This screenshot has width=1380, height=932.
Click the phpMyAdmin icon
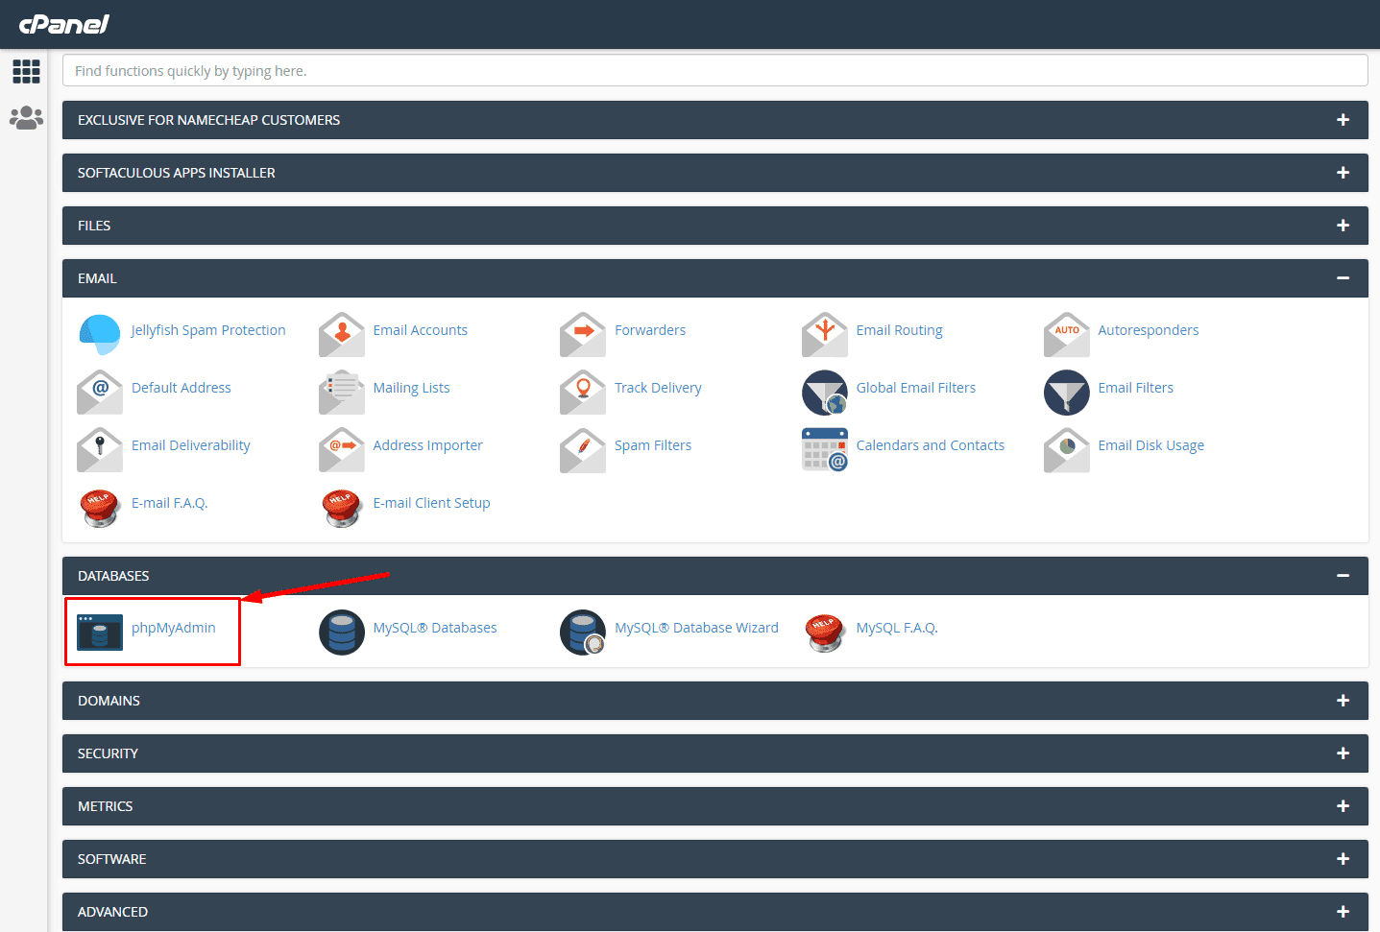tap(100, 633)
